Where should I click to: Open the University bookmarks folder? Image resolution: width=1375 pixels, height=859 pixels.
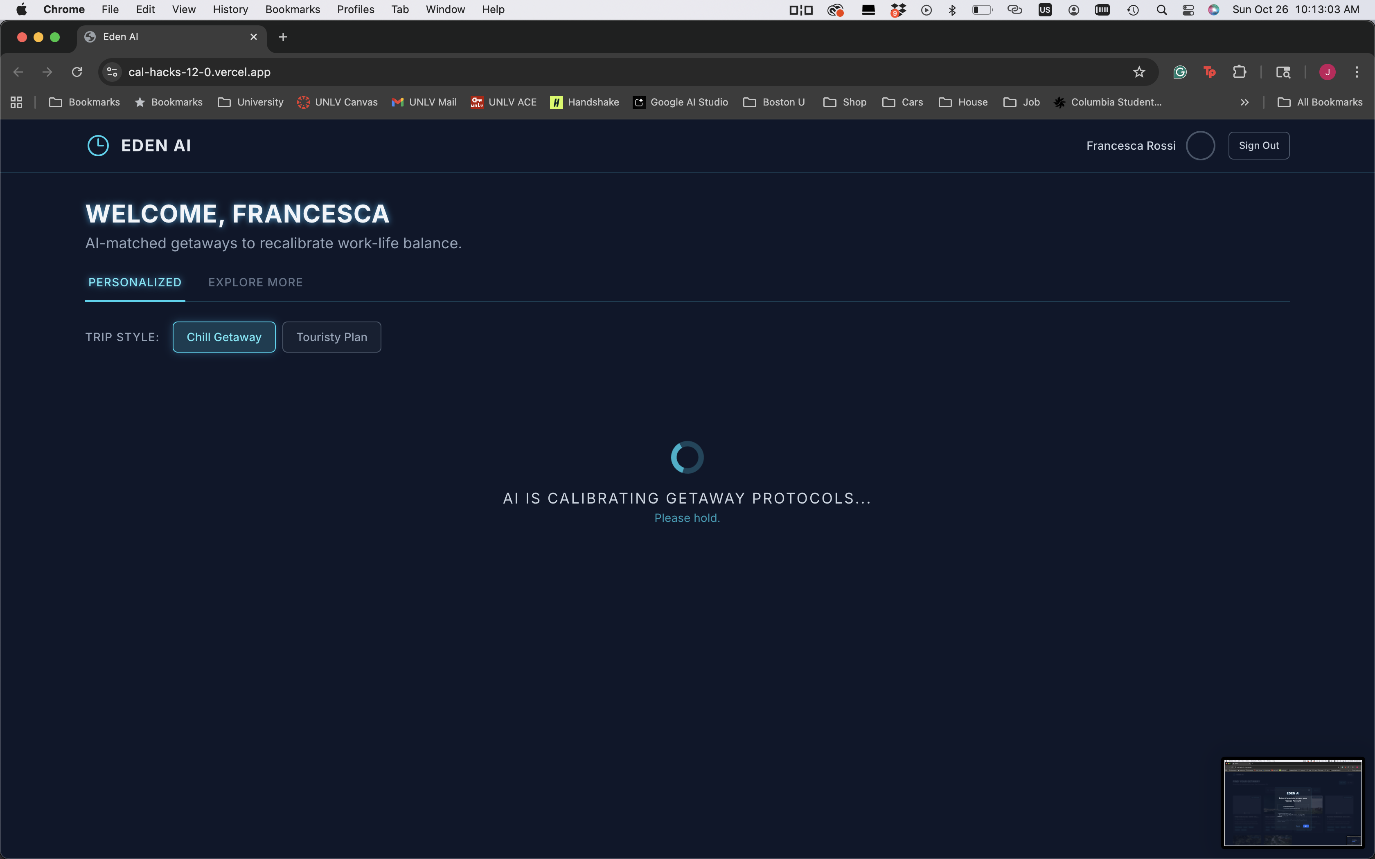coord(250,102)
